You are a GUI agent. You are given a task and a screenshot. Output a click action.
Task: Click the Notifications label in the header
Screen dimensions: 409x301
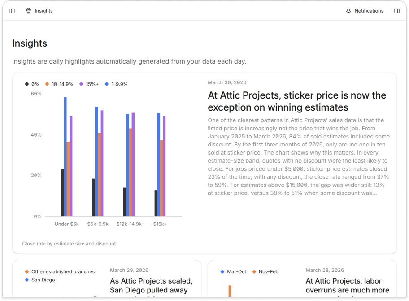point(369,11)
